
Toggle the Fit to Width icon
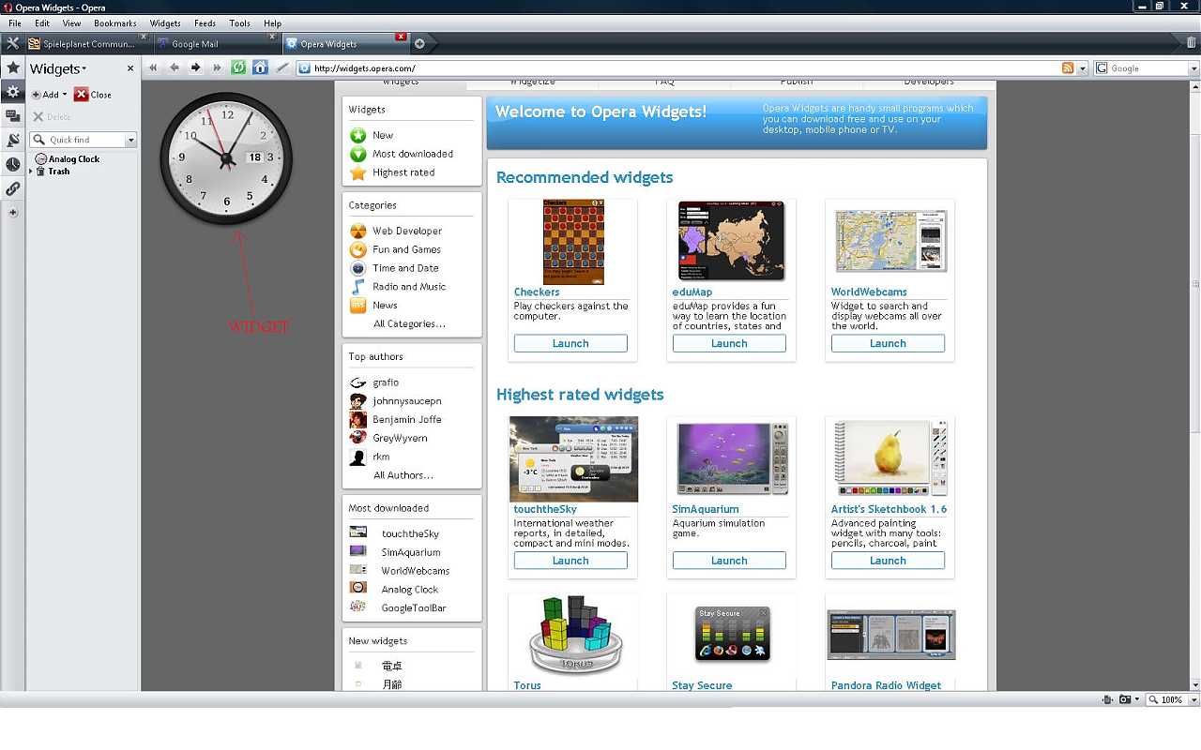1108,699
